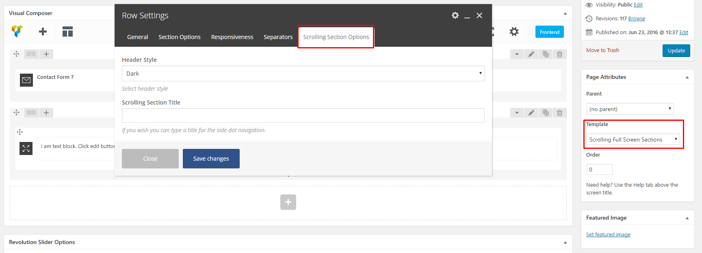Toggle the first row collapse arrow

pyautogui.click(x=517, y=54)
